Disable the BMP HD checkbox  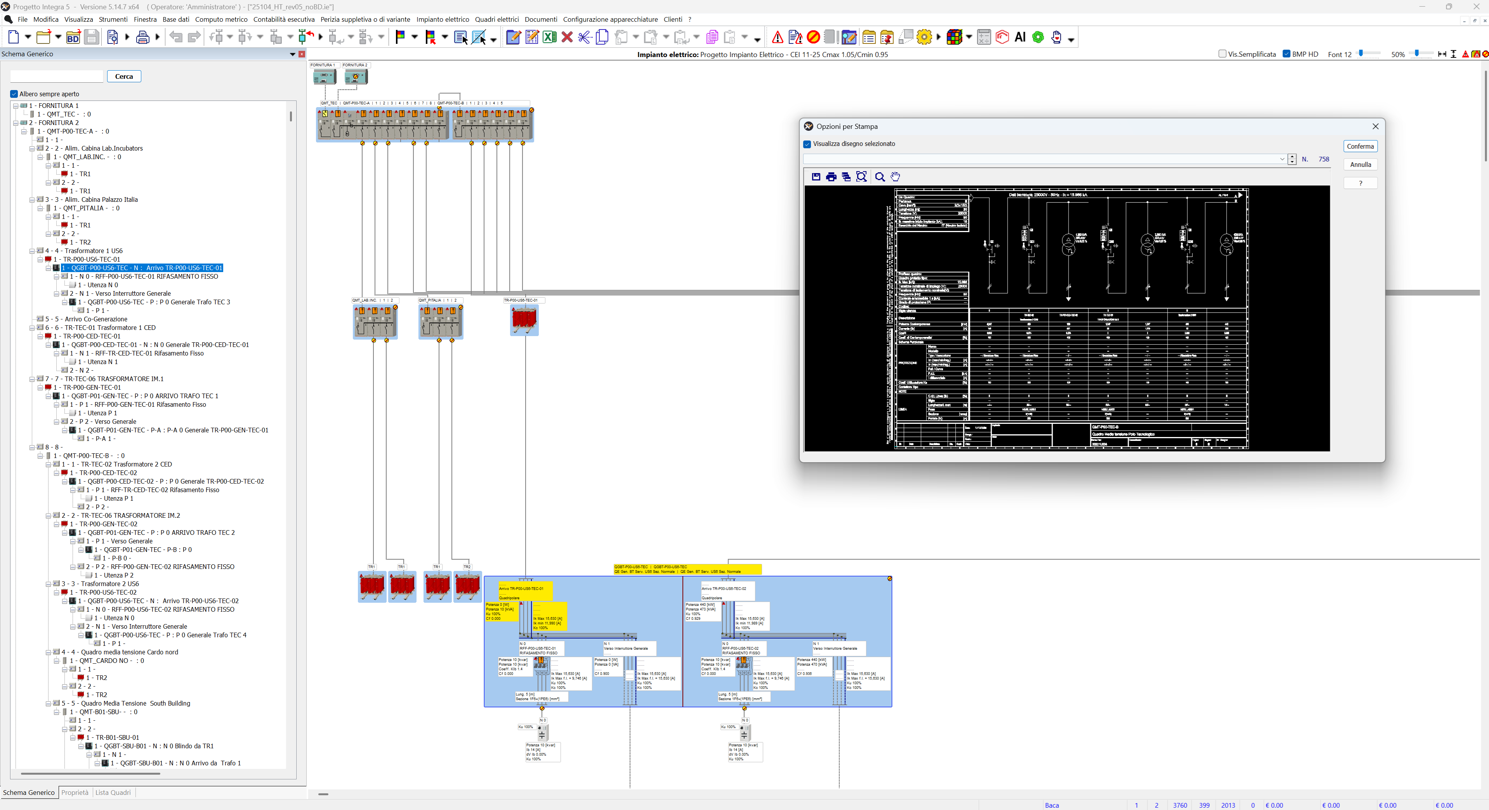click(x=1287, y=54)
